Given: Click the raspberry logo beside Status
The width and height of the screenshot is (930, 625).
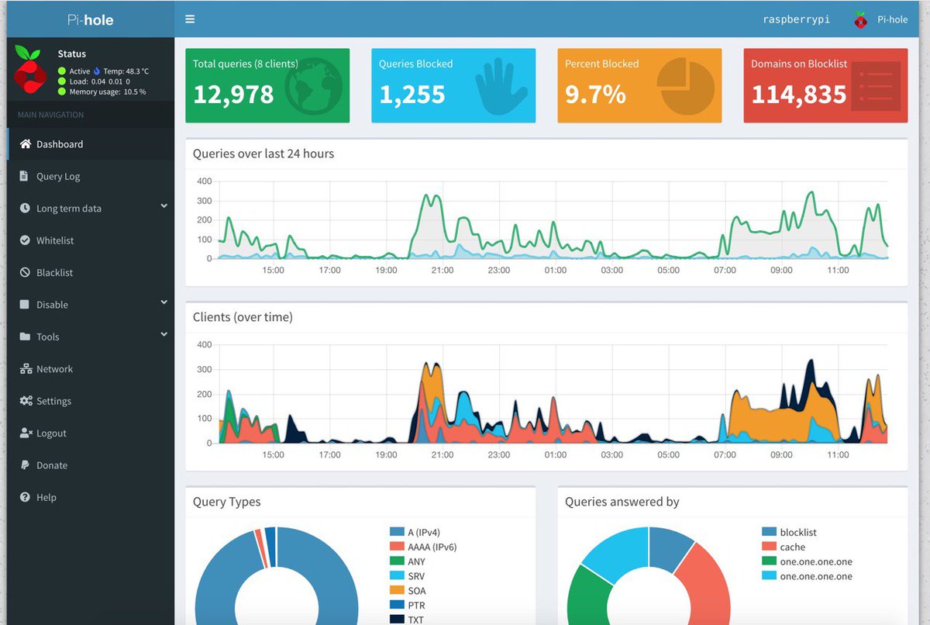Looking at the screenshot, I should point(29,69).
